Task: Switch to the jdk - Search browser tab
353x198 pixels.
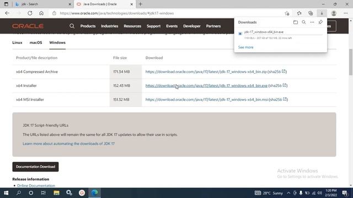Action: 43,4
